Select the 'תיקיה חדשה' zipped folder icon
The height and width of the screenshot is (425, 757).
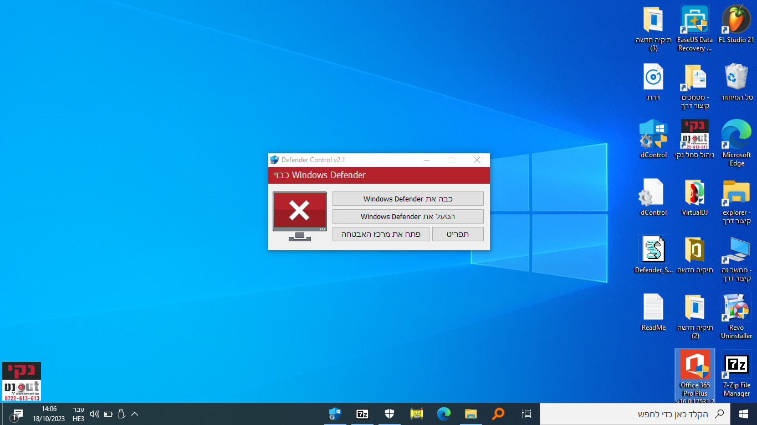695,255
